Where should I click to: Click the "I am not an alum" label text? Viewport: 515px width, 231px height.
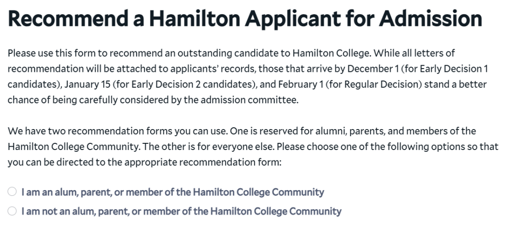pos(181,211)
